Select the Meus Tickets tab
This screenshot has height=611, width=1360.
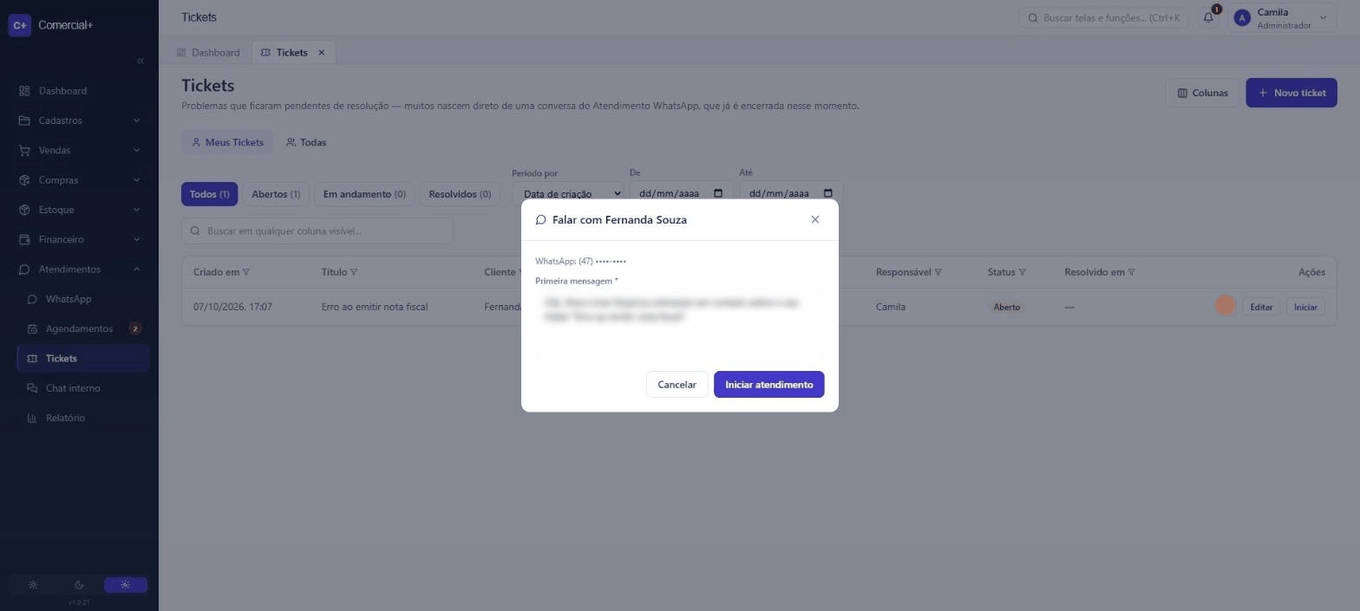click(227, 142)
